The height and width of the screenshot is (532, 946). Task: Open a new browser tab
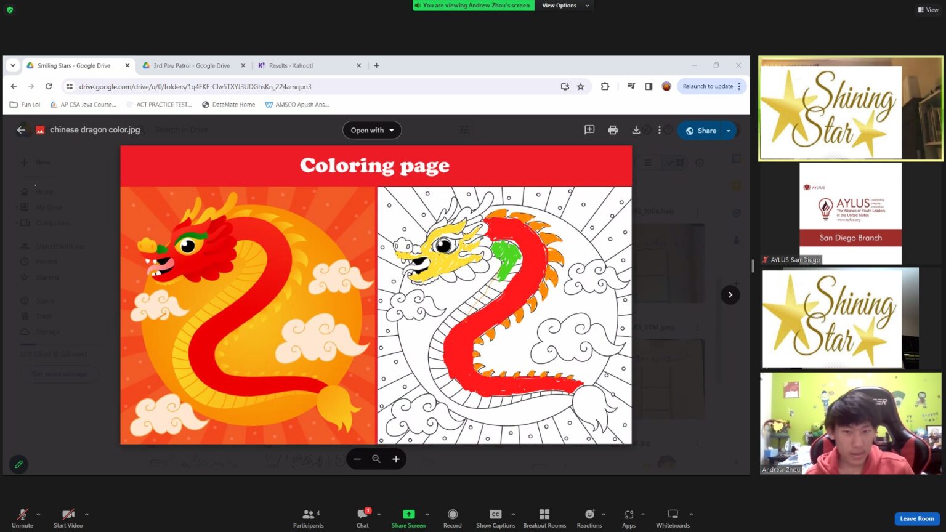(376, 65)
